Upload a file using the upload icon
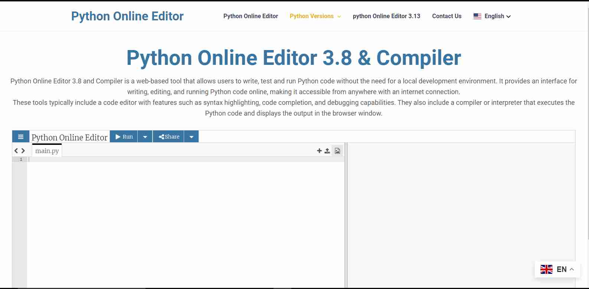Screen dimensions: 589x289 click(x=327, y=151)
